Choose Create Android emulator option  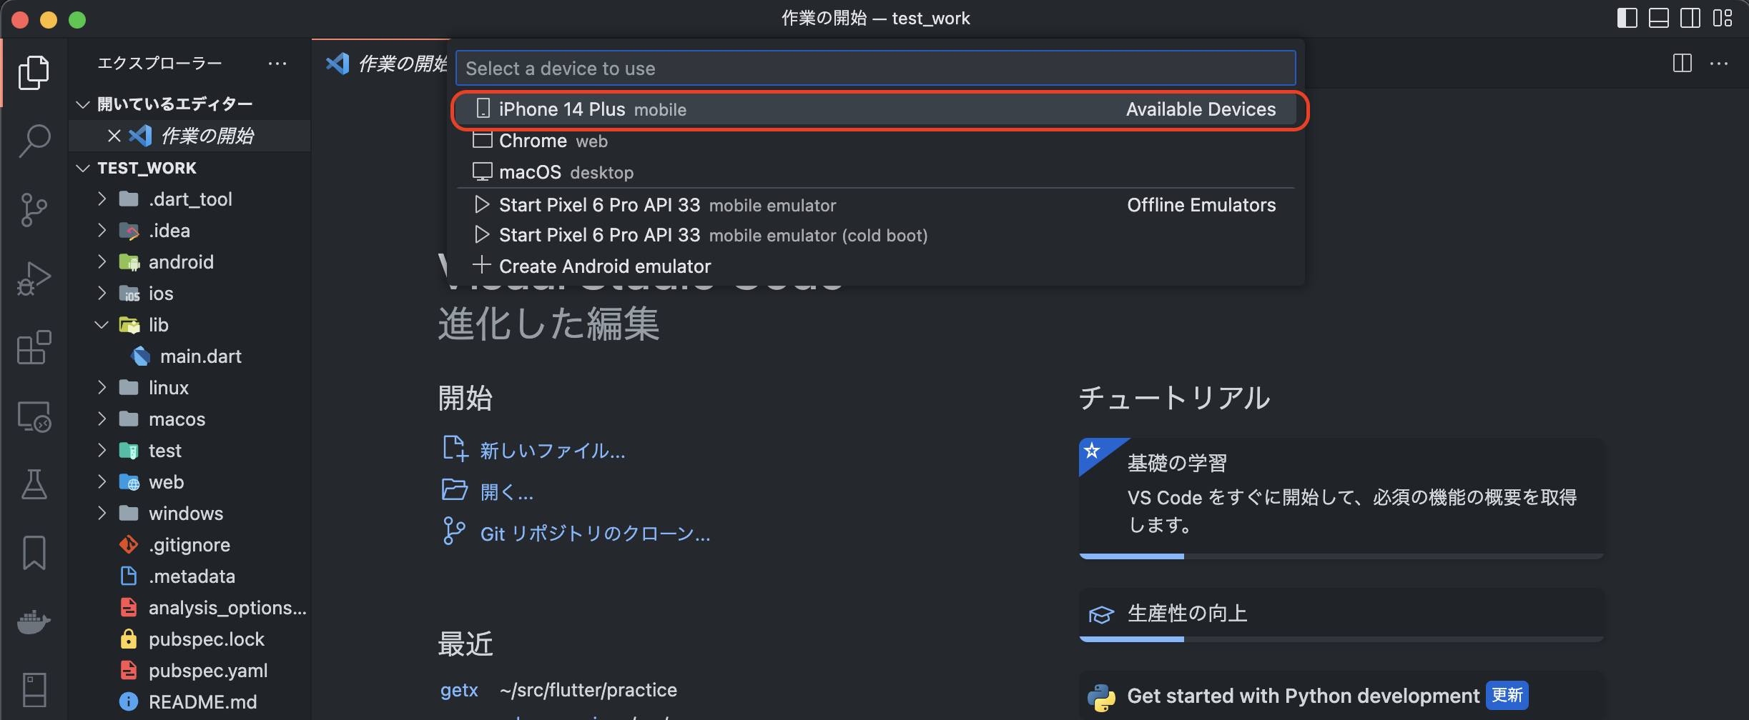pyautogui.click(x=604, y=266)
